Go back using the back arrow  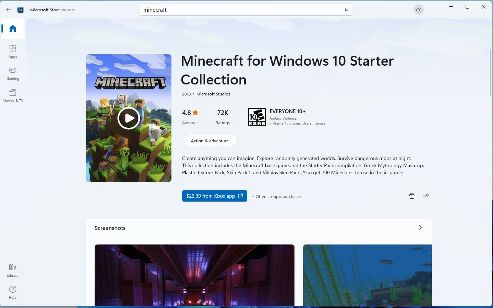pyautogui.click(x=9, y=10)
